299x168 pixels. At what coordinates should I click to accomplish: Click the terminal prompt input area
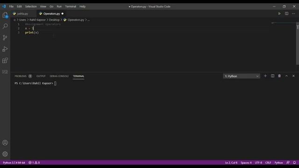pyautogui.click(x=55, y=84)
